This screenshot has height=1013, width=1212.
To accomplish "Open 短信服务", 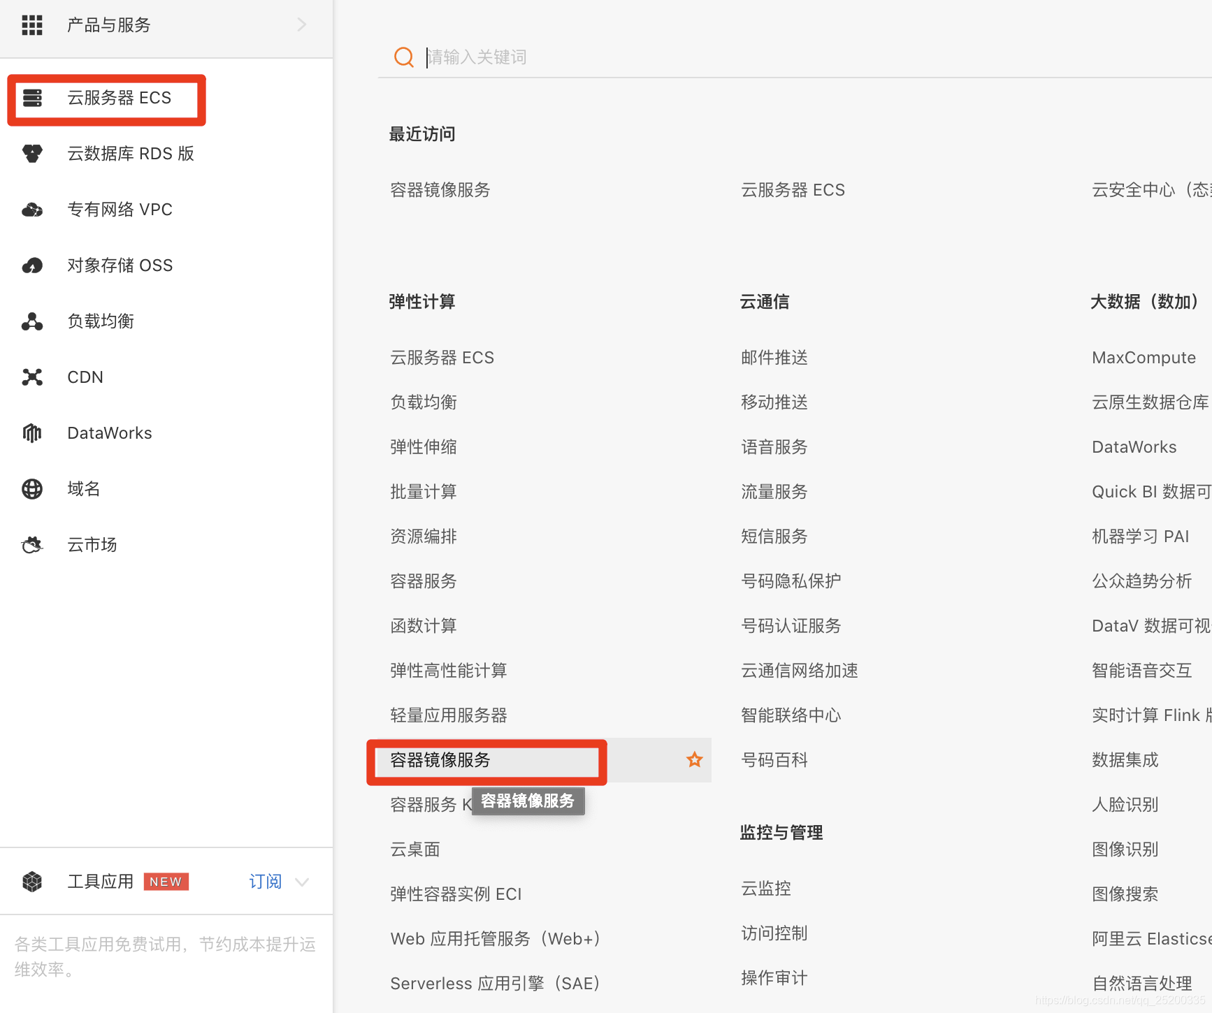I will tap(774, 537).
